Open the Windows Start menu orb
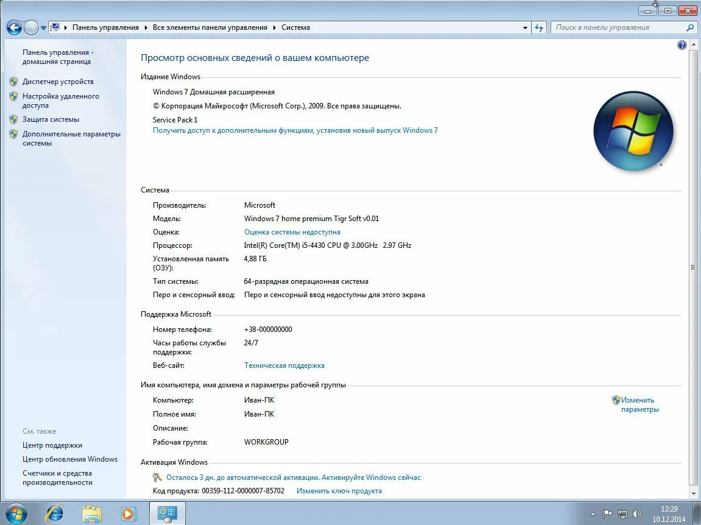The width and height of the screenshot is (701, 525). pyautogui.click(x=16, y=513)
